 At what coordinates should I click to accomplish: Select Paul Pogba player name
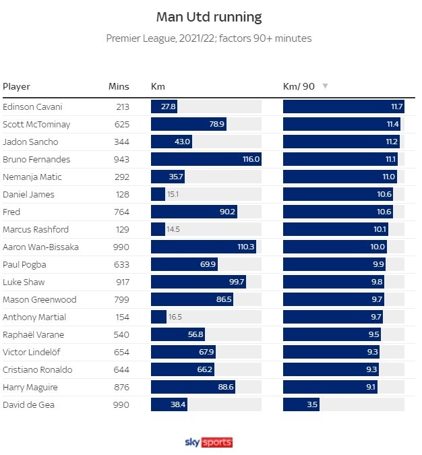[24, 265]
